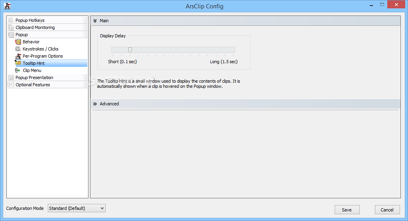Click the Configuration Mode label

click(25, 208)
